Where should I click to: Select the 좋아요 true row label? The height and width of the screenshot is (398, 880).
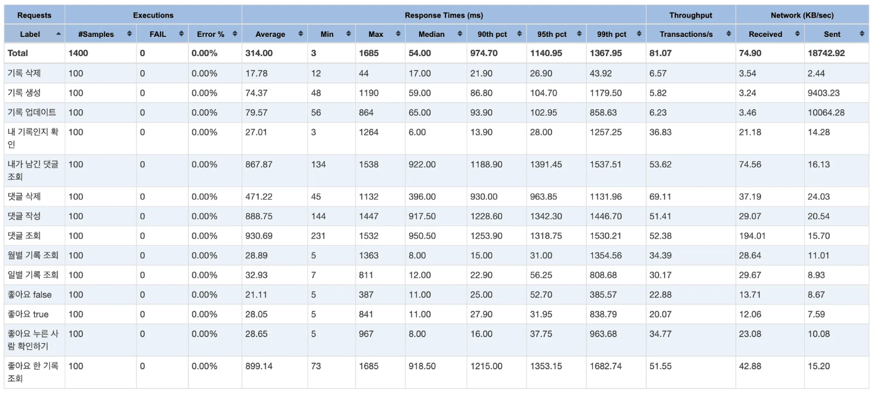coord(28,314)
